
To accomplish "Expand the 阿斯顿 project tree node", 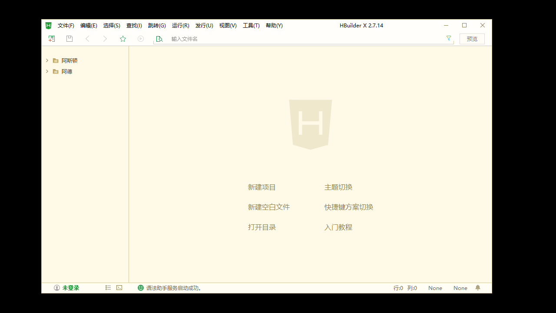I will pyautogui.click(x=47, y=60).
